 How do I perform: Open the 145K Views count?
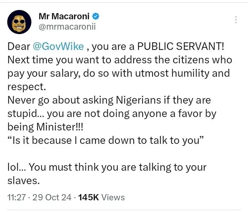(101, 197)
